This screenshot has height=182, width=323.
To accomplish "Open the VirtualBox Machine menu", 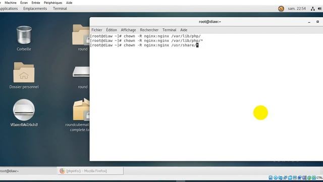I will [11, 3].
